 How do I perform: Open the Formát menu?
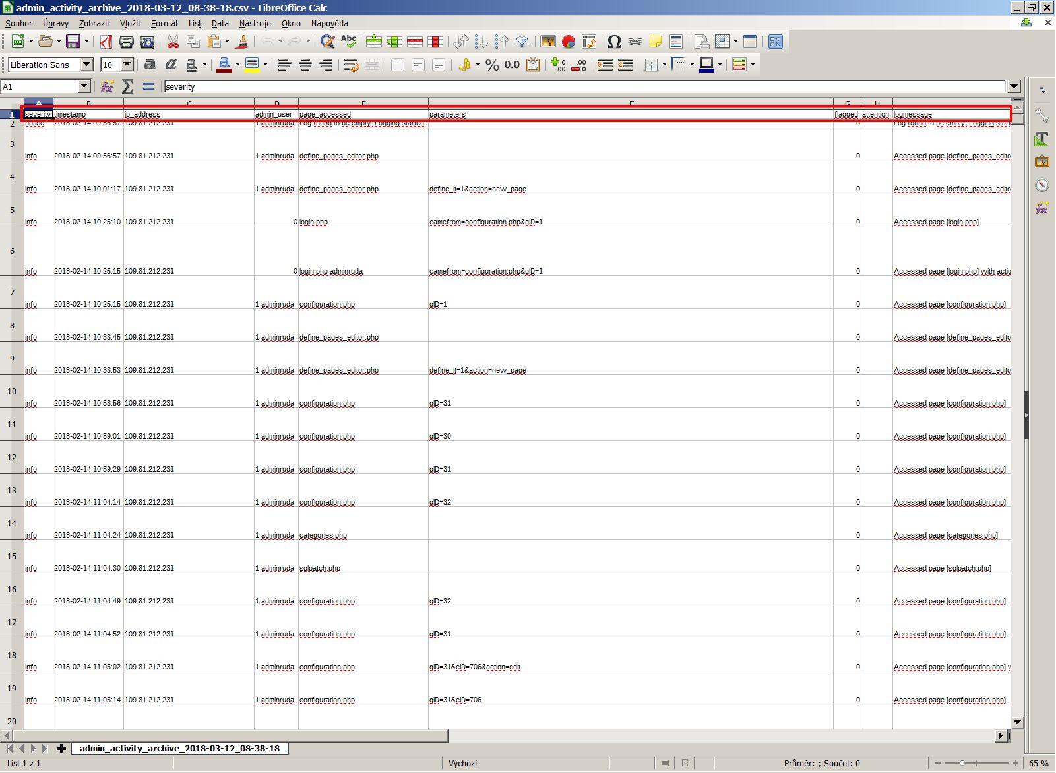pos(164,23)
